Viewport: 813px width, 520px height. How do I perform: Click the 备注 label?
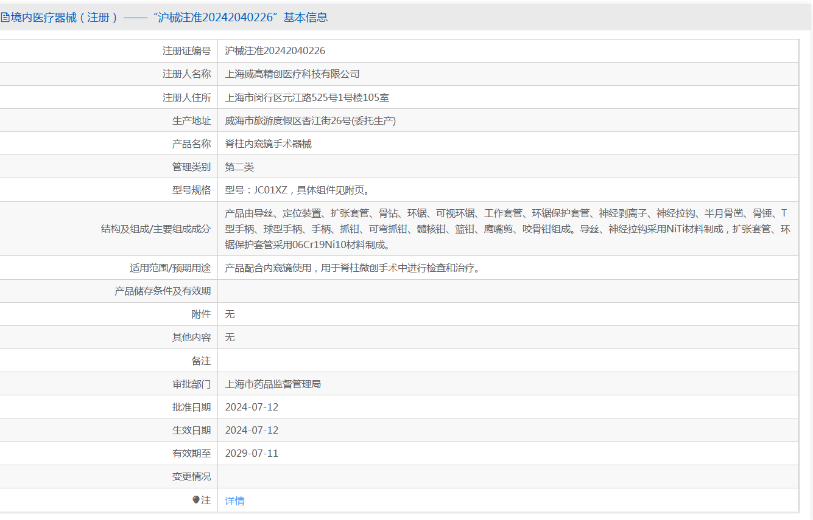201,361
